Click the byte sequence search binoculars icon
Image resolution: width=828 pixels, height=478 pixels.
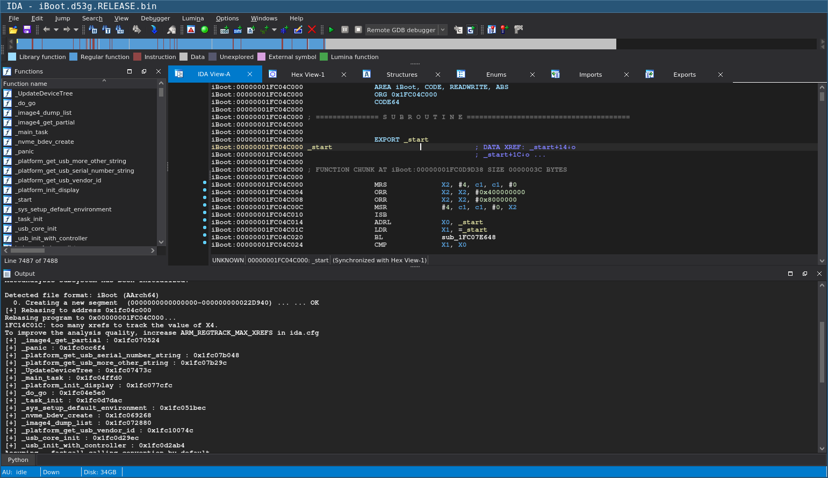(x=120, y=30)
